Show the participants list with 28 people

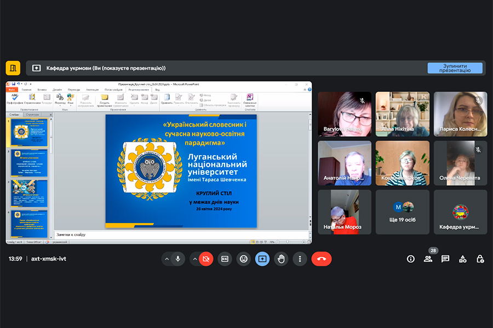tap(428, 259)
